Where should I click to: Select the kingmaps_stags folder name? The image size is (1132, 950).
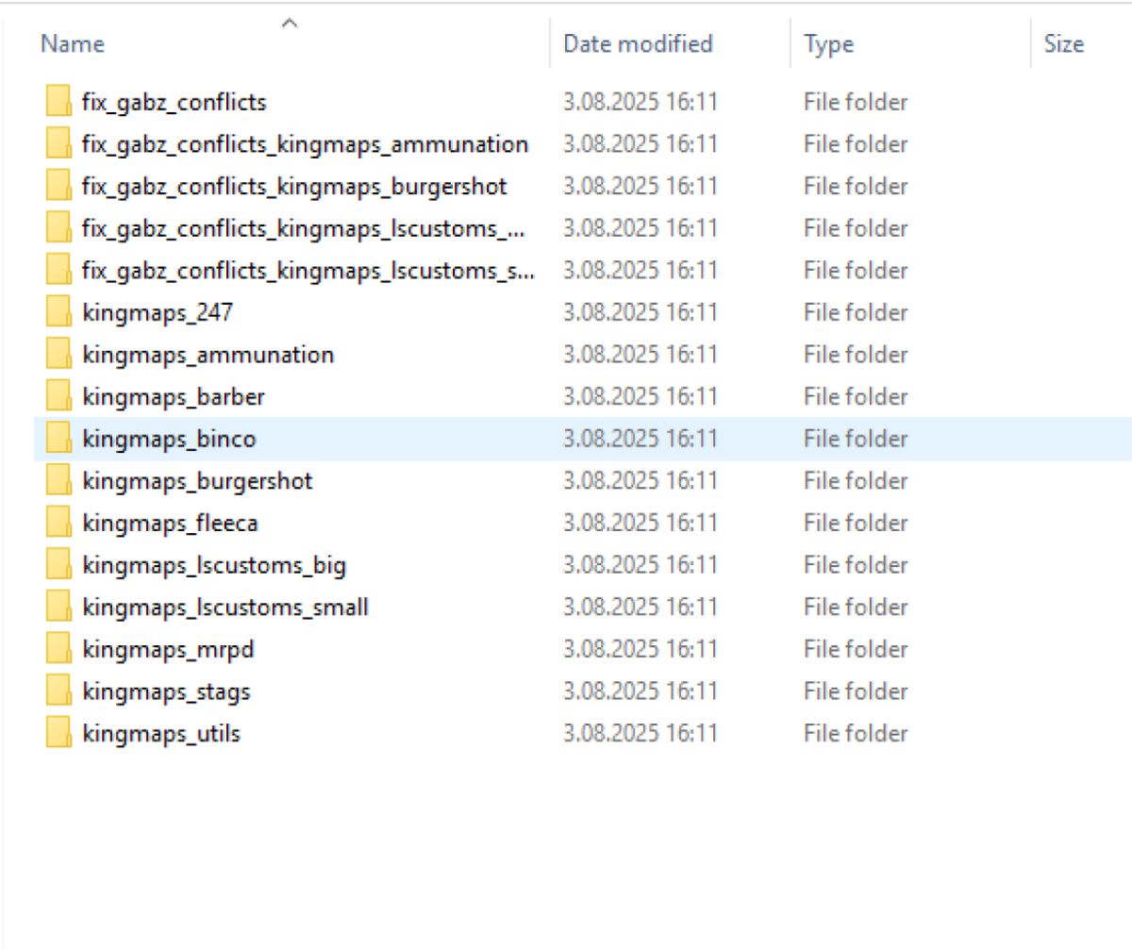point(166,692)
